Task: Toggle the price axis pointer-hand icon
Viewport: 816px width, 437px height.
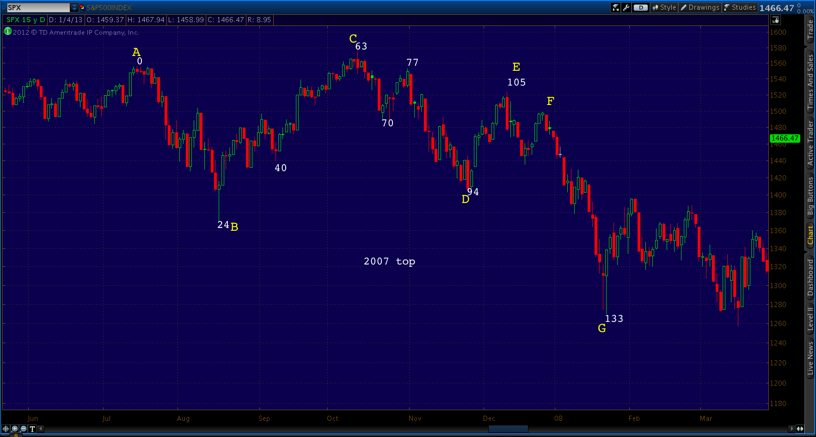Action: (x=775, y=20)
